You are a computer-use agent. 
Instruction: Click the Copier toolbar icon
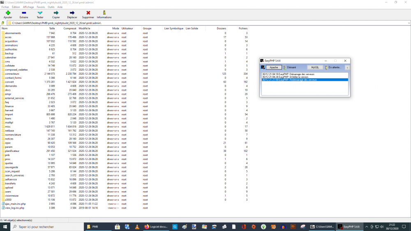tap(56, 13)
